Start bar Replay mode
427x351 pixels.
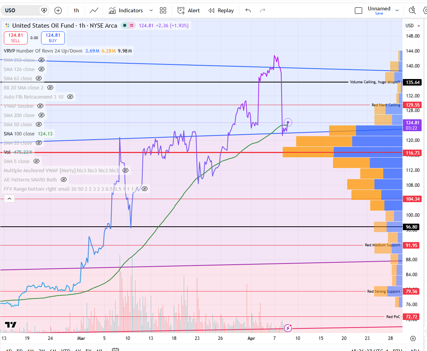(221, 11)
